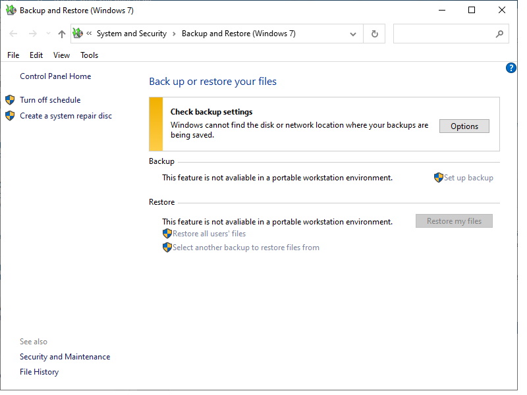Click shield icon beside Turn off schedule

click(10, 100)
